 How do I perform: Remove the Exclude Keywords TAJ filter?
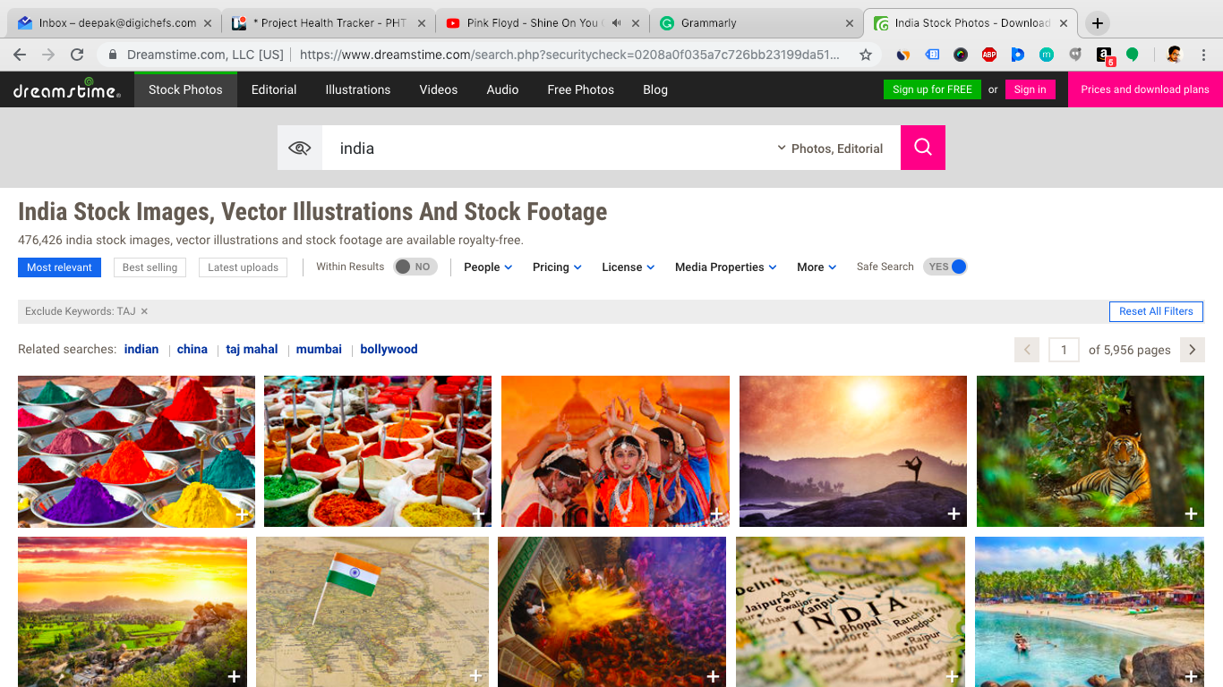[x=144, y=311]
